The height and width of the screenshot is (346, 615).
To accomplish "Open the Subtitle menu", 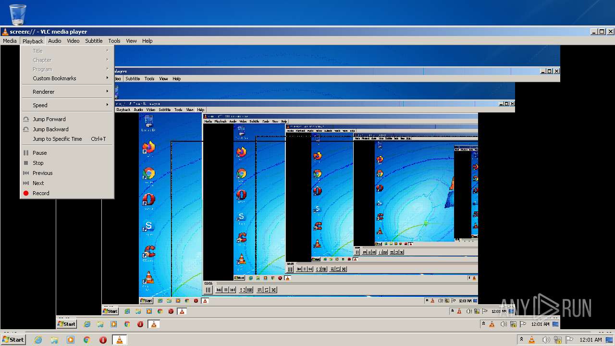I will (x=94, y=41).
